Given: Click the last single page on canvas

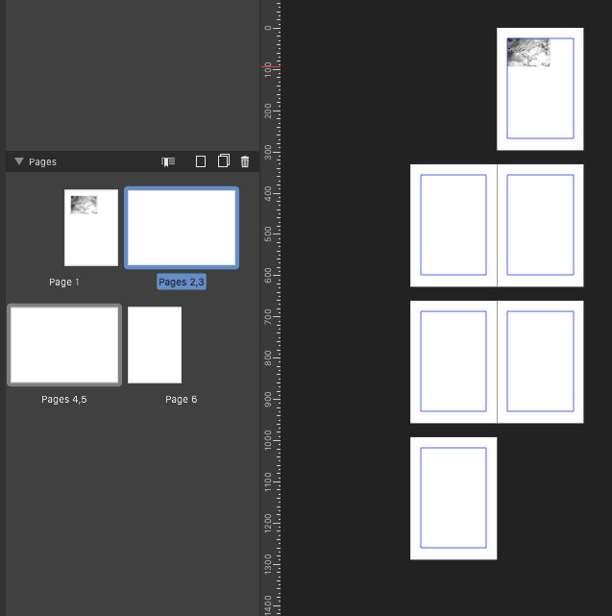Looking at the screenshot, I should tap(453, 498).
